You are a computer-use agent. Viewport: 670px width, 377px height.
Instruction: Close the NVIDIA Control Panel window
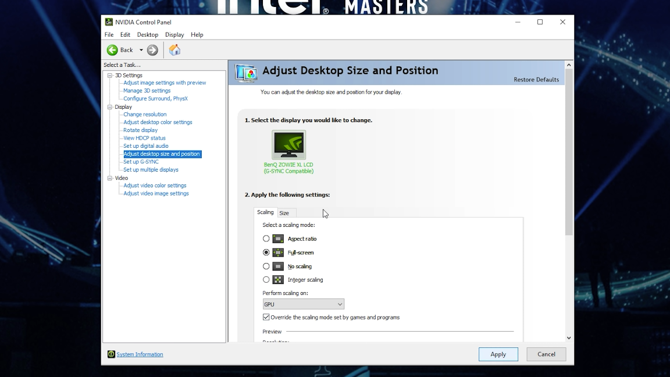563,22
